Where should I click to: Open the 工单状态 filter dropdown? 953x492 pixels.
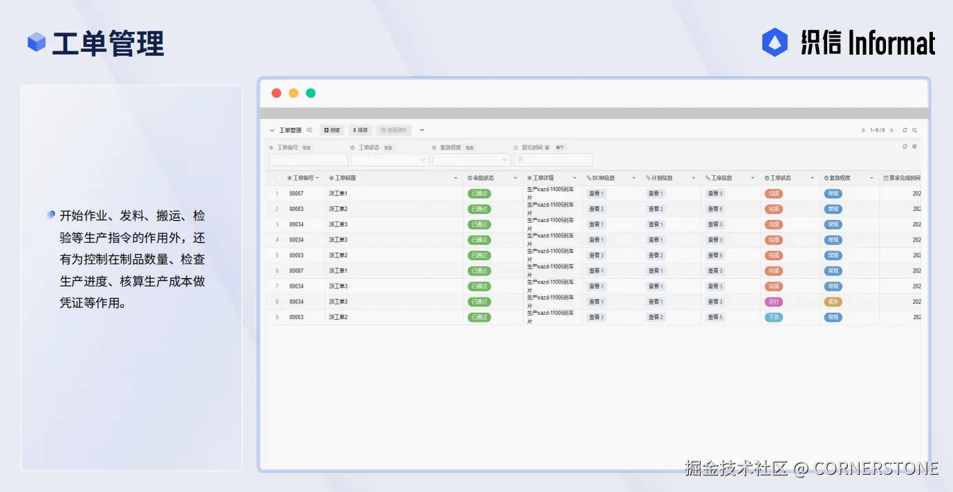[x=390, y=160]
